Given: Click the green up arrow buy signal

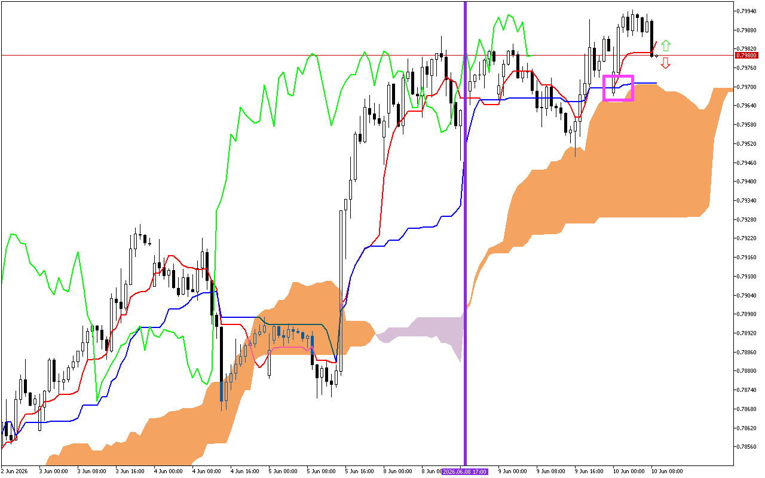Looking at the screenshot, I should [666, 45].
